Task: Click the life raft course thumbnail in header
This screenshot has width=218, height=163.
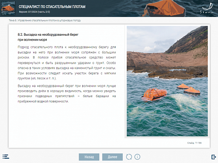Action: click(8, 8)
